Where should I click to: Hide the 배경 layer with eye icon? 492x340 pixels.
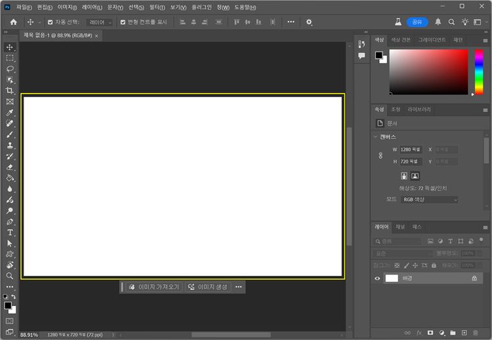[x=377, y=278]
